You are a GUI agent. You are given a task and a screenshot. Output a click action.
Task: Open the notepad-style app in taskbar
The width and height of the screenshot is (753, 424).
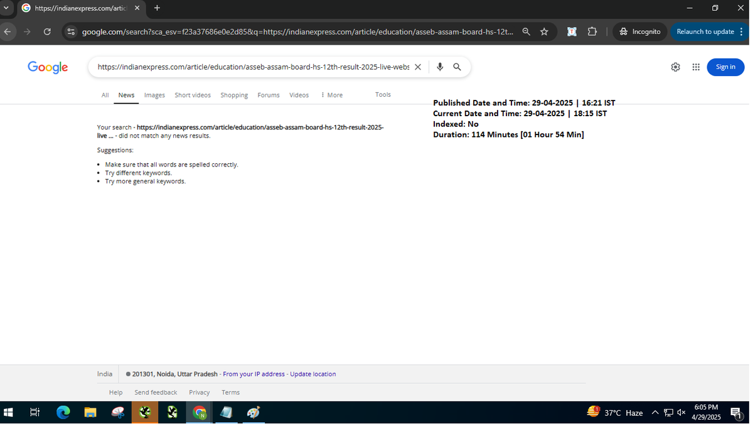coord(227,413)
